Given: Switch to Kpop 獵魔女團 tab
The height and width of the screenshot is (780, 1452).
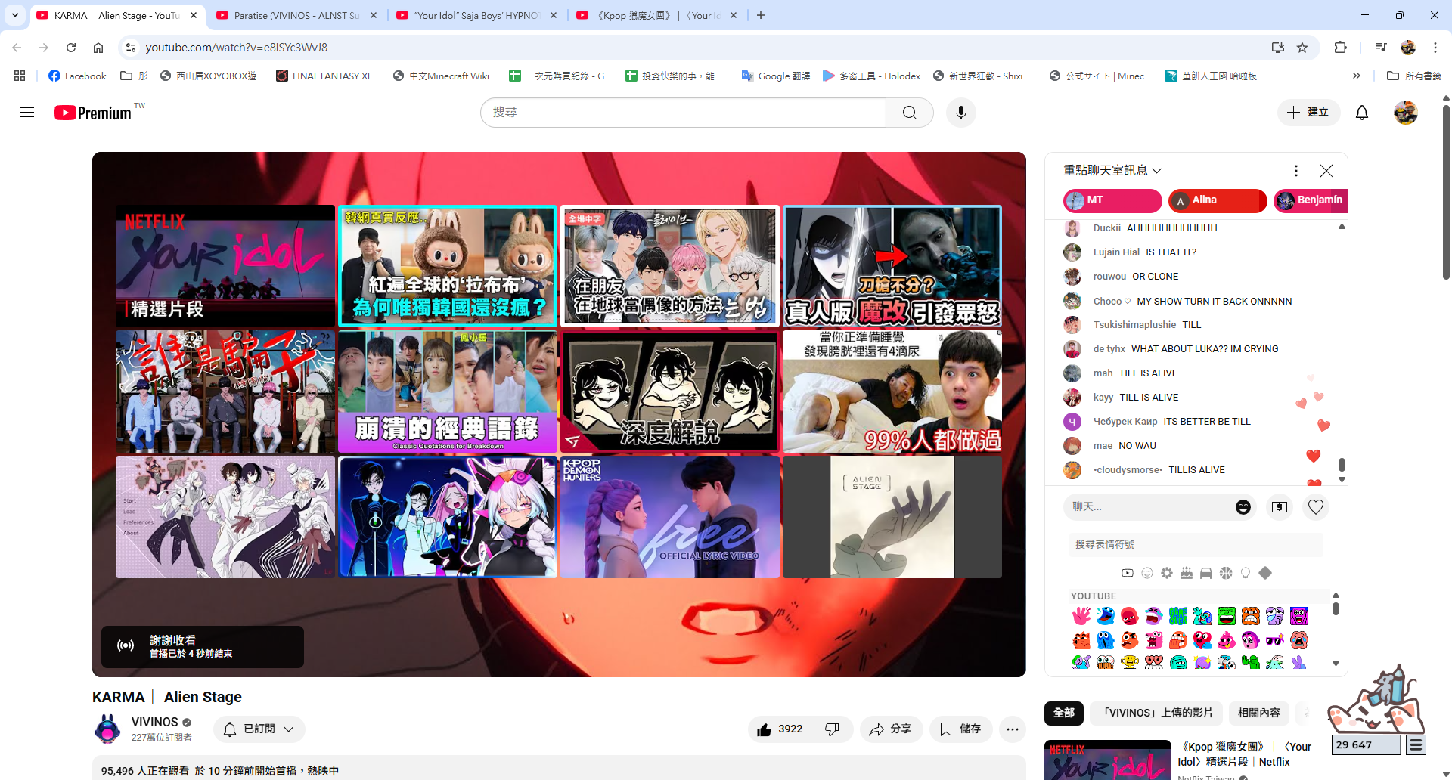Looking at the screenshot, I should coord(657,15).
